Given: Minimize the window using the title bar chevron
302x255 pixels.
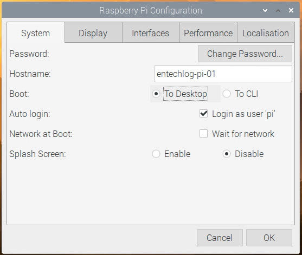Looking at the screenshot, I should [x=265, y=10].
